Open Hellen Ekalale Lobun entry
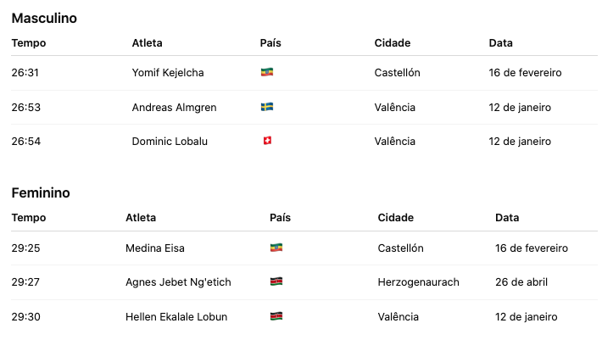The image size is (602, 340). (176, 317)
